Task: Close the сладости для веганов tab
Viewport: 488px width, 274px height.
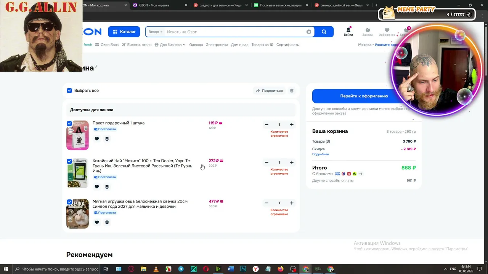Action: pyautogui.click(x=246, y=5)
